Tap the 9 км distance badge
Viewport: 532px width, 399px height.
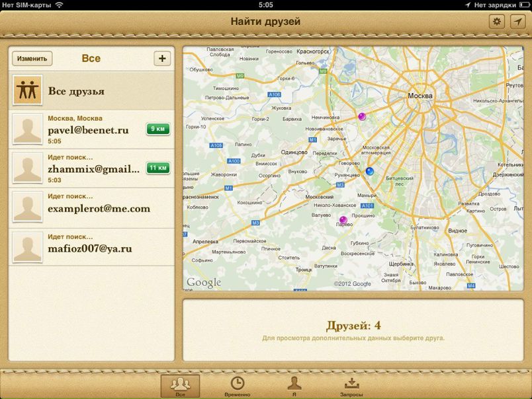(157, 129)
